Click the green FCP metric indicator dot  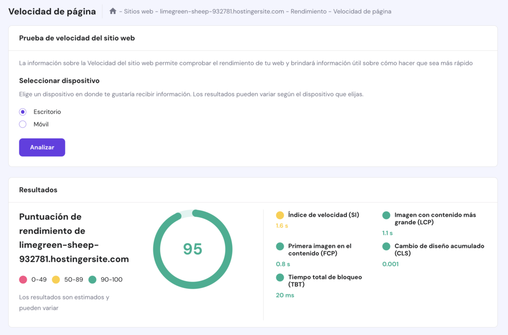click(x=281, y=246)
